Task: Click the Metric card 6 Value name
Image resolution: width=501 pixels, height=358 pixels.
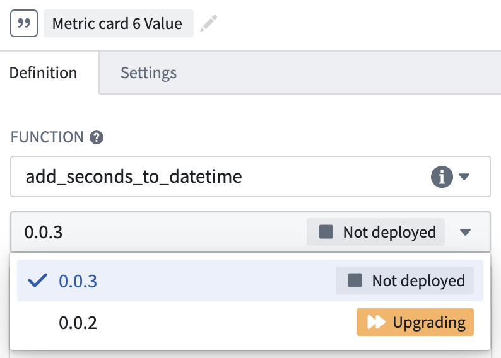Action: click(x=118, y=23)
